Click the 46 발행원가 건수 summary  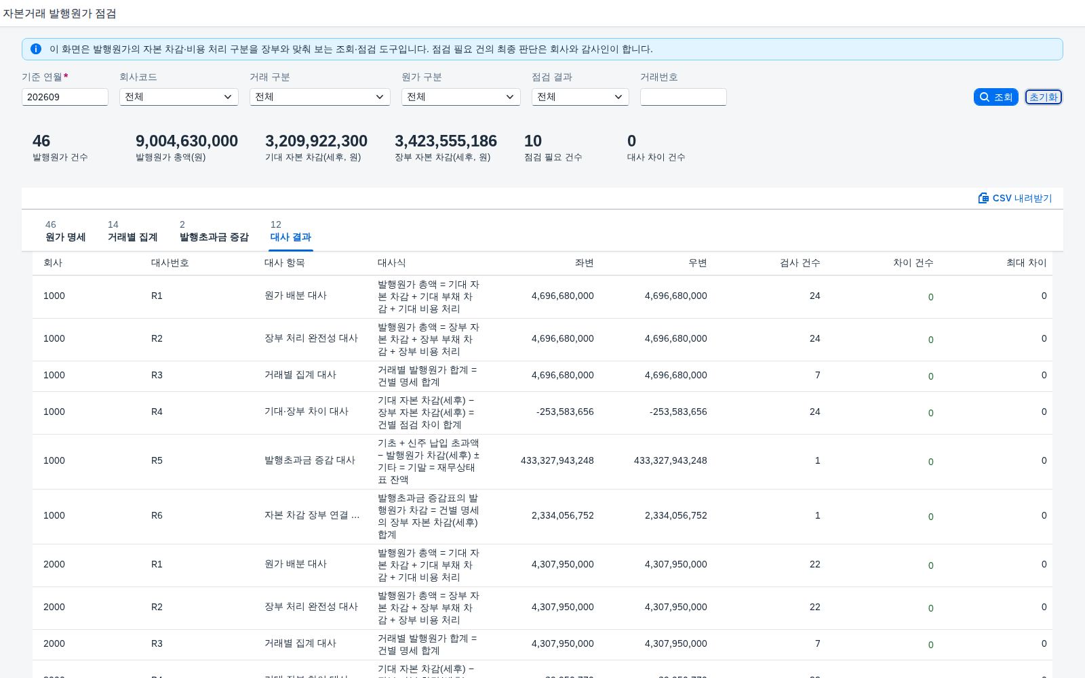[60, 147]
